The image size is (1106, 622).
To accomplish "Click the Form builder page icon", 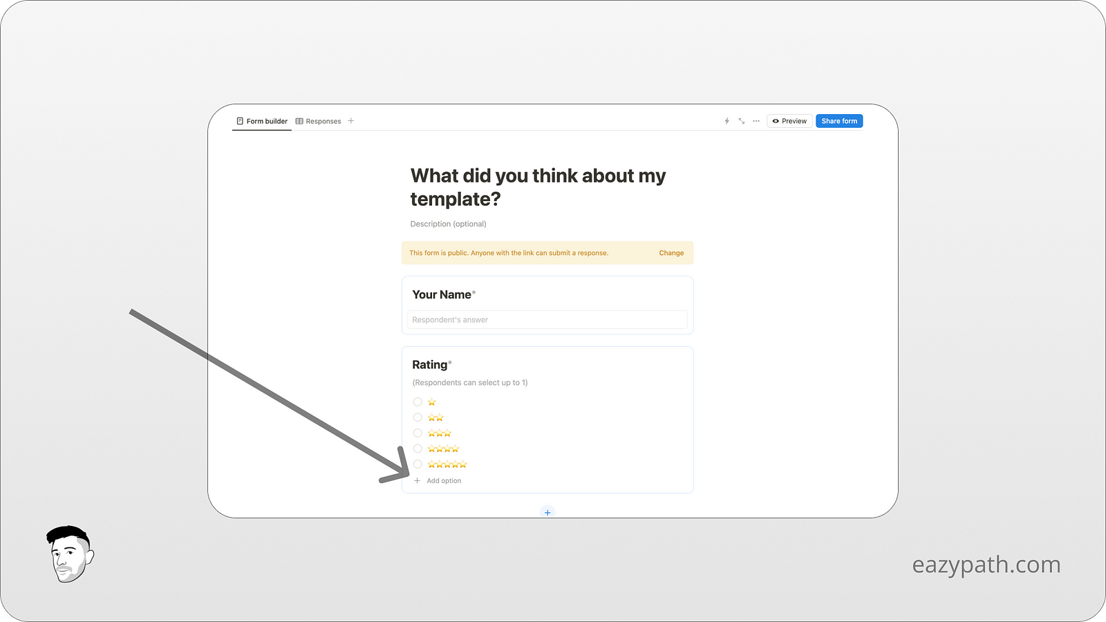I will click(x=240, y=121).
